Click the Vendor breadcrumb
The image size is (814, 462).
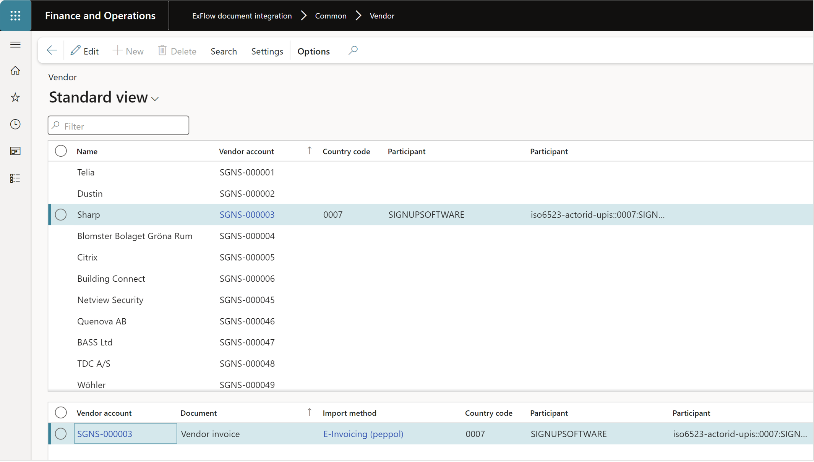[x=382, y=16]
